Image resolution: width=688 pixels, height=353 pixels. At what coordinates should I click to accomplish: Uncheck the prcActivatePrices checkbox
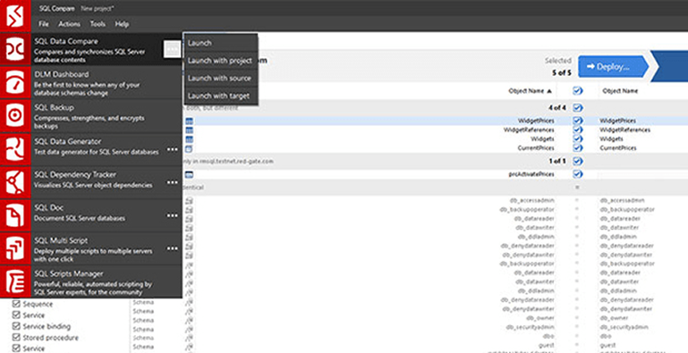tap(577, 174)
